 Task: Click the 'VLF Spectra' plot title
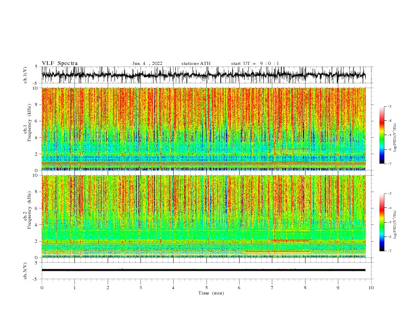pos(60,63)
